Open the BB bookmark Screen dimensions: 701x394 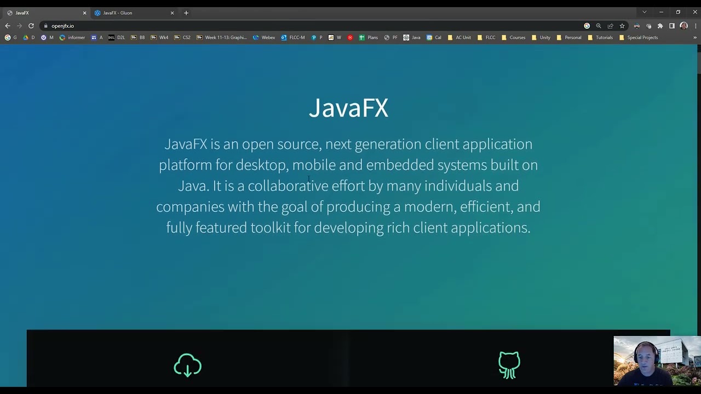point(138,38)
